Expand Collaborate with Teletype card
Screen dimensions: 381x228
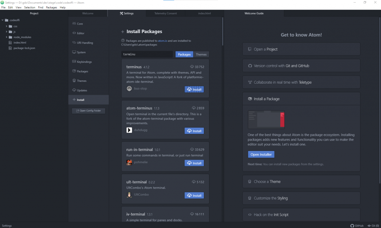point(301,82)
